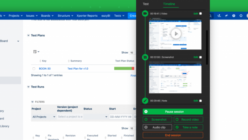The image size is (248, 140).
Task: Collapse the FILTERS section
Action: pos(33,102)
